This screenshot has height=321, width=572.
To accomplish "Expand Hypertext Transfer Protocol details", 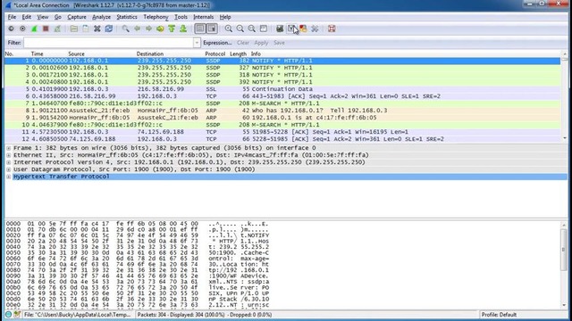I will pyautogui.click(x=8, y=177).
